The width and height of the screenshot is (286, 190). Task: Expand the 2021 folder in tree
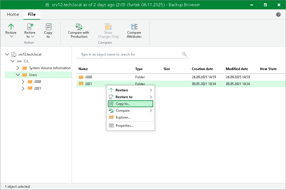pos(23,88)
